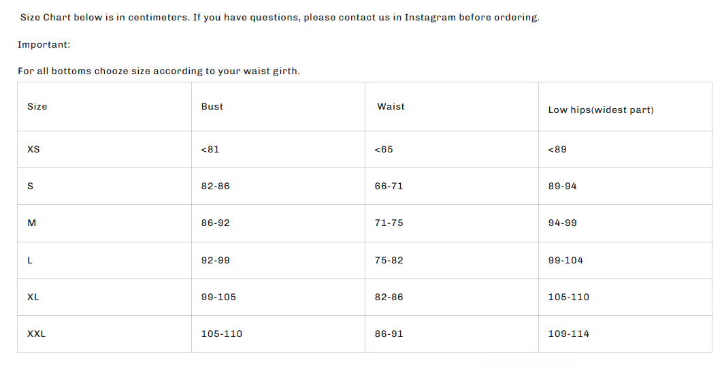Click the waist value <65
The width and height of the screenshot is (722, 371).
coord(384,149)
